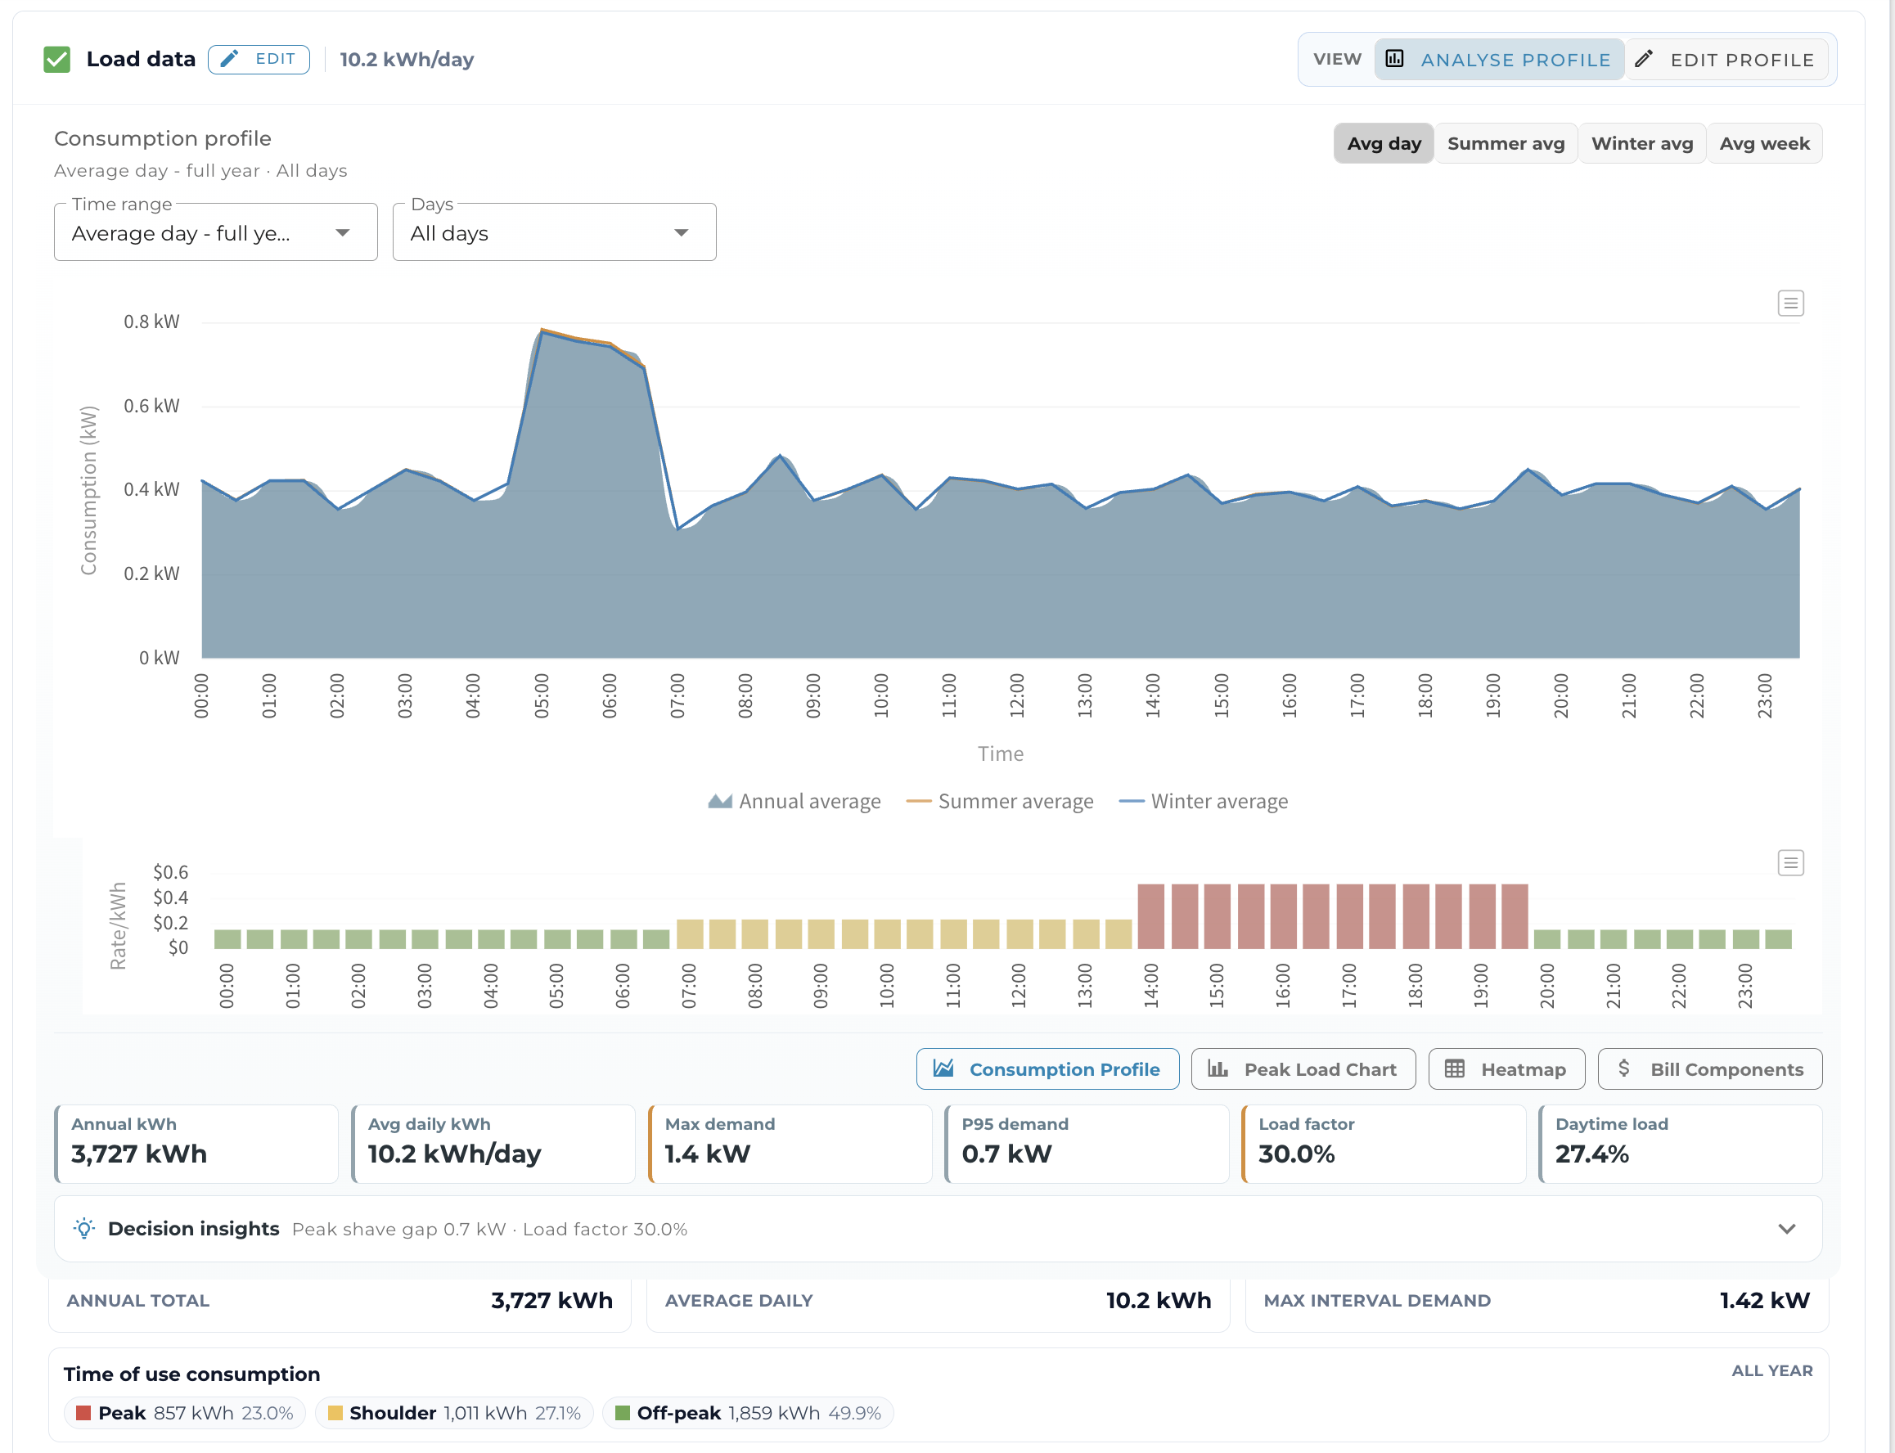Click the Heatmap grid icon
The height and width of the screenshot is (1453, 1895).
[x=1455, y=1069]
